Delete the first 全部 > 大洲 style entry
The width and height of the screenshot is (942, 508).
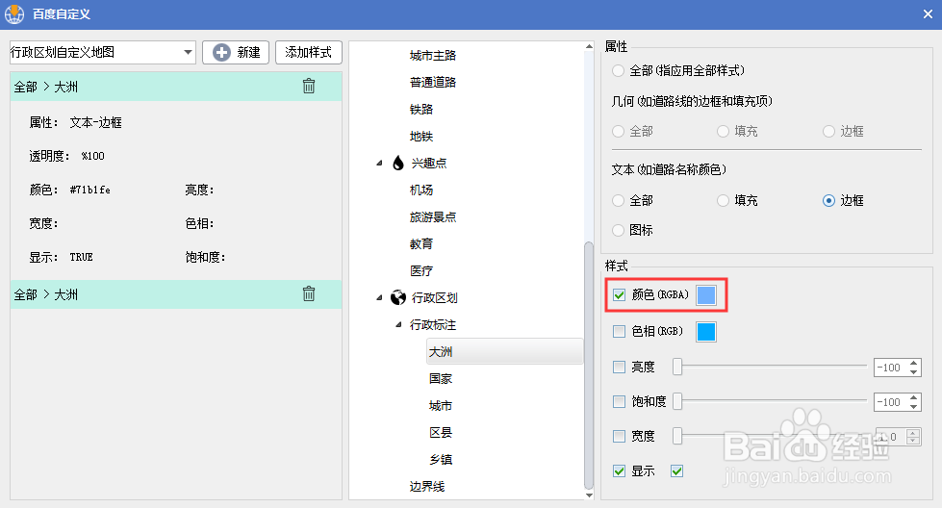coord(309,86)
